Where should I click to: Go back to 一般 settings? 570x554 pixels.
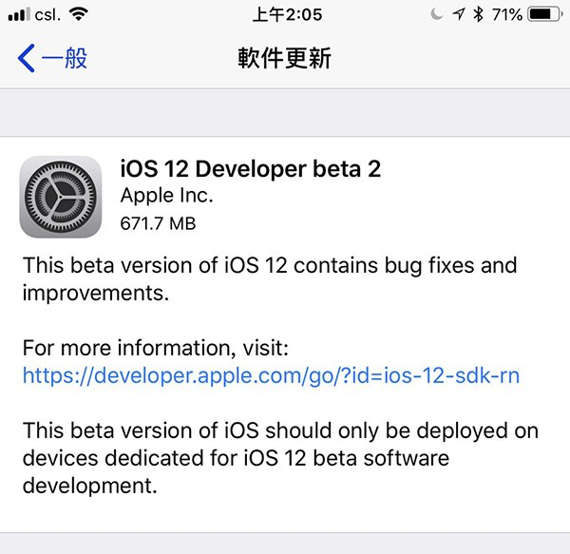coord(64,59)
